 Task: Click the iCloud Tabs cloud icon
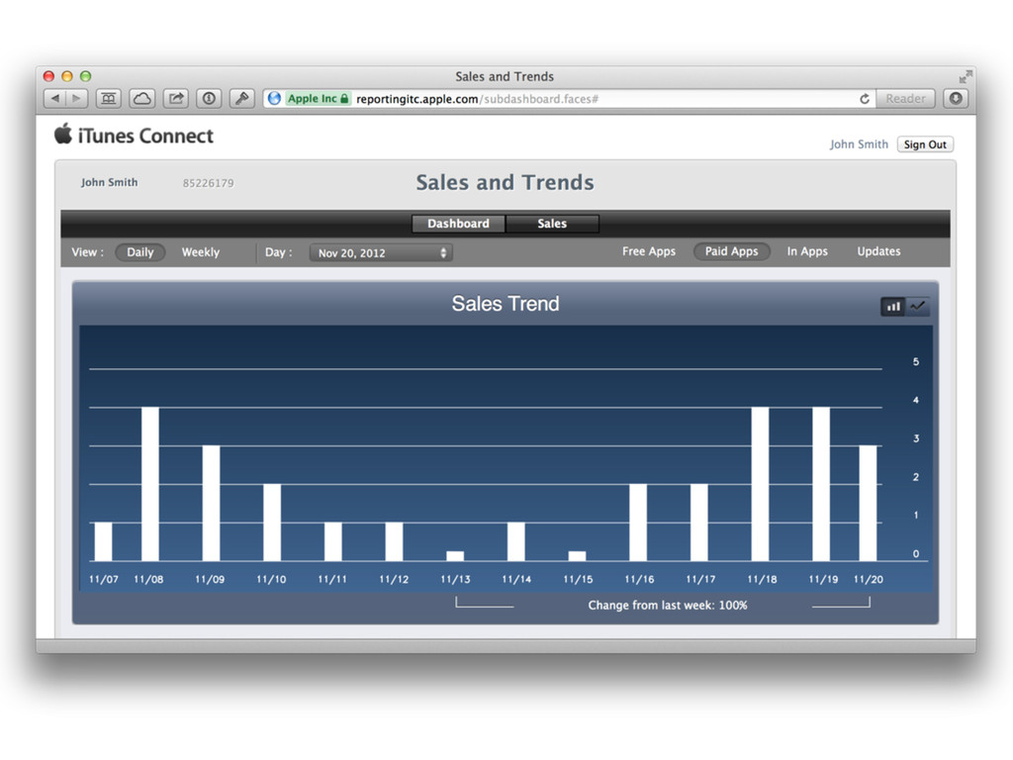pos(142,98)
